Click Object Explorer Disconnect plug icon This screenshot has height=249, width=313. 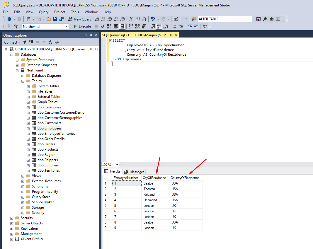(x=31, y=42)
